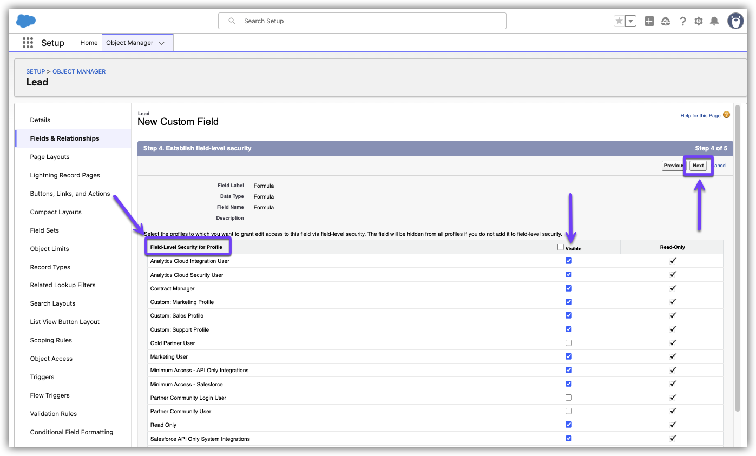Expand the Object Manager tab chevron
The image size is (756, 456).
pos(161,43)
